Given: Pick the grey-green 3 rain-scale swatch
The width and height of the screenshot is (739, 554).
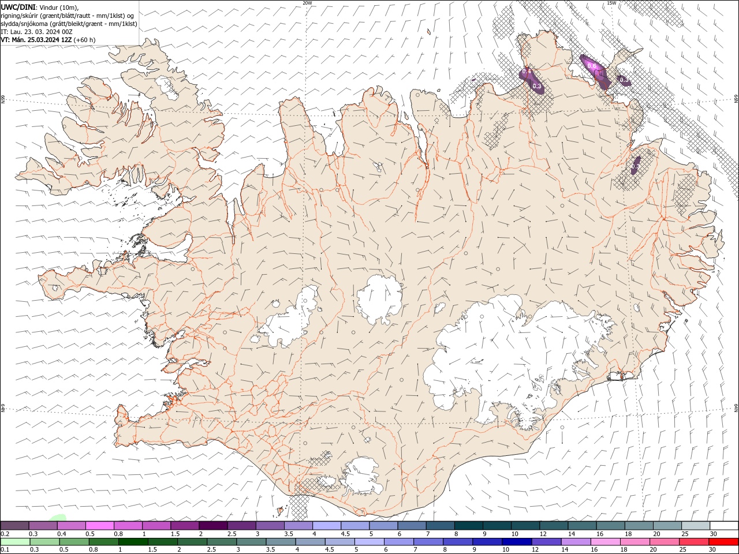Looking at the screenshot, I should point(251,542).
